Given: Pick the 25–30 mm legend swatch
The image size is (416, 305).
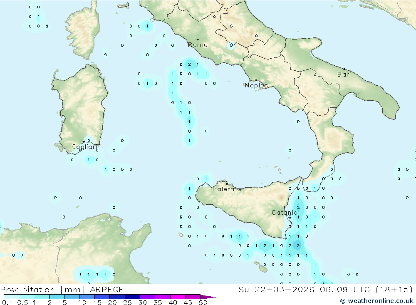Looking at the screenshot, I should tap(132, 297).
